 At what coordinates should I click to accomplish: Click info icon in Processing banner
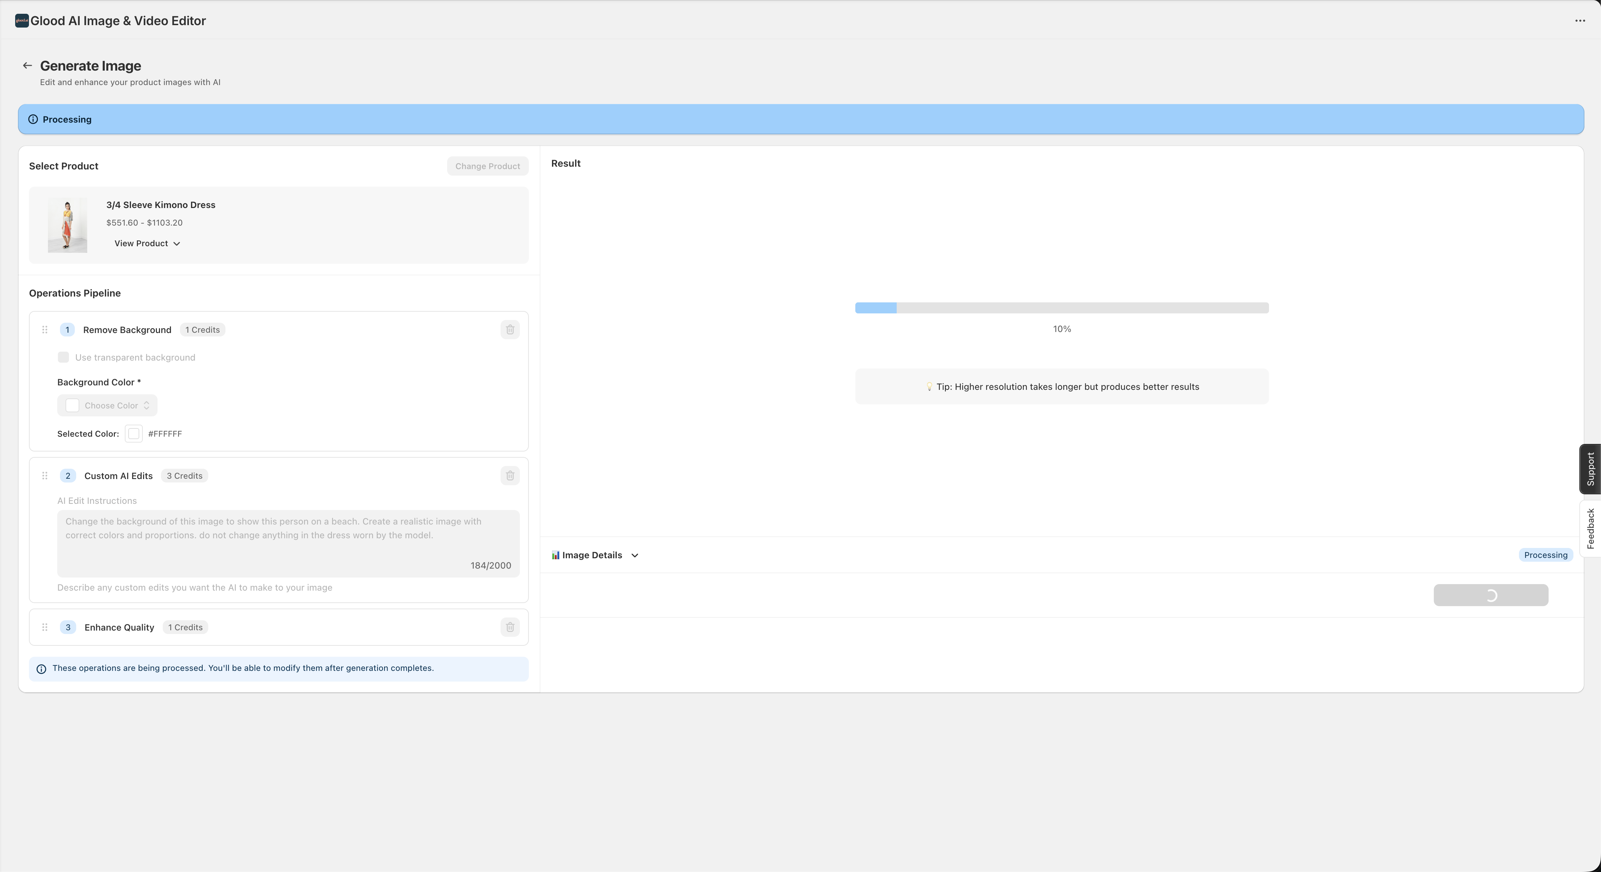33,119
